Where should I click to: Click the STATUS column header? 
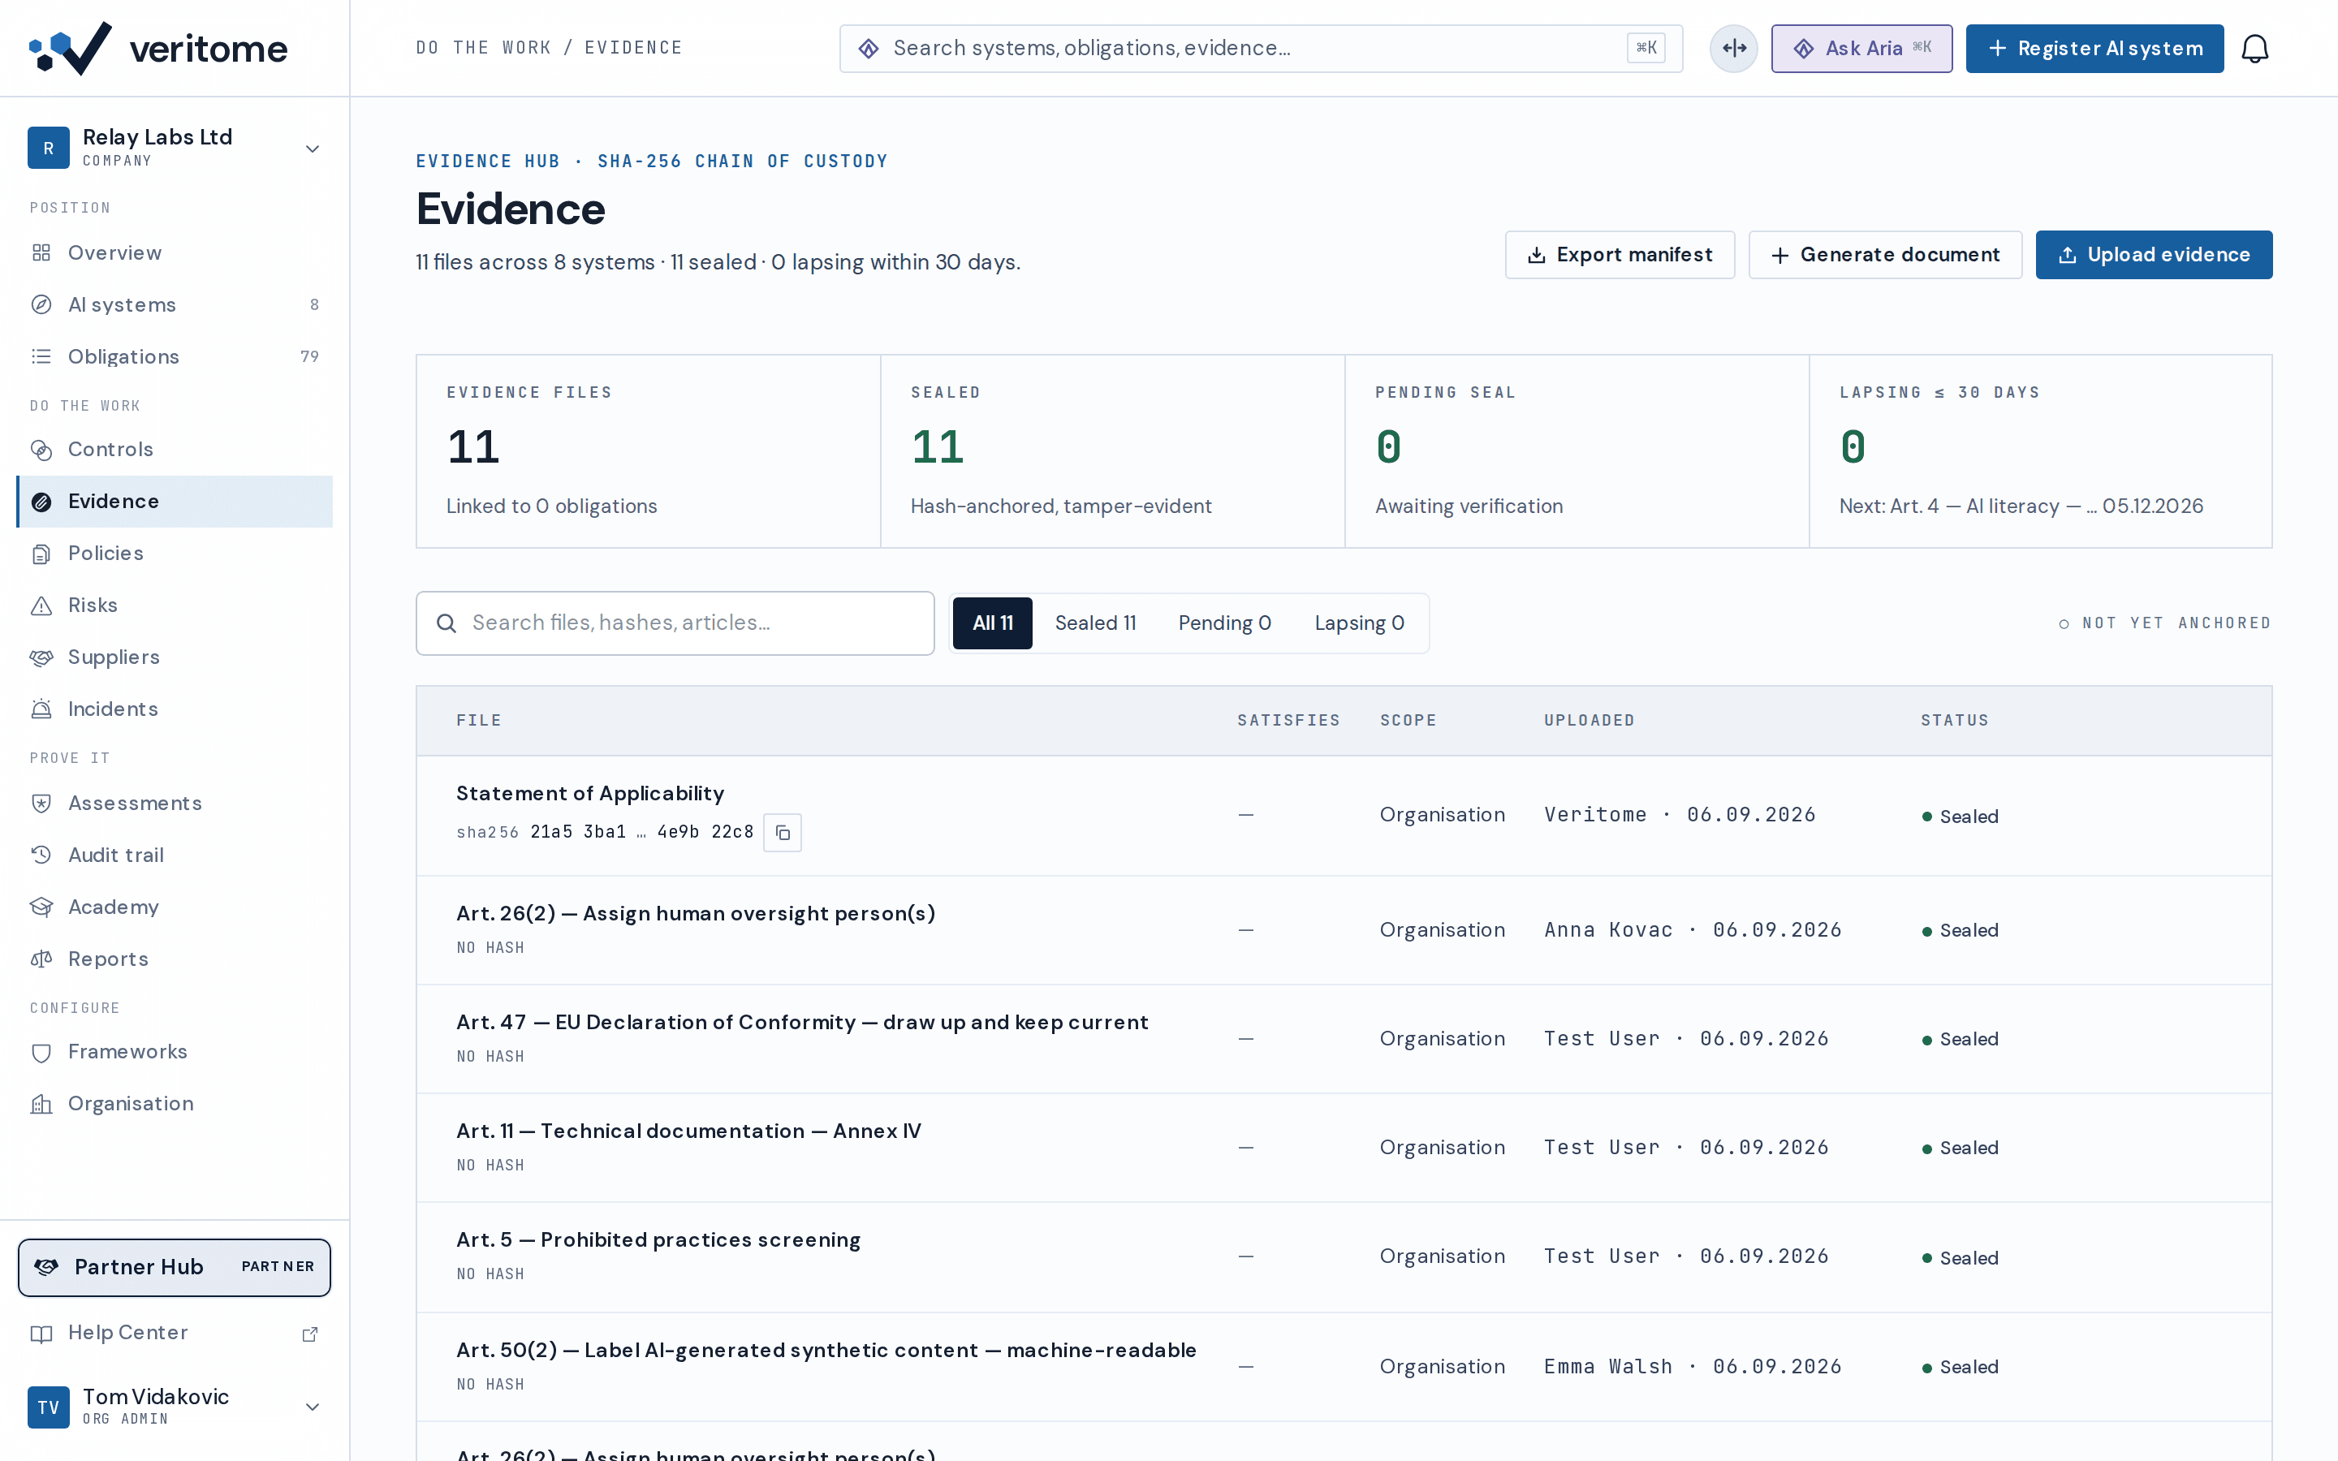[1955, 721]
